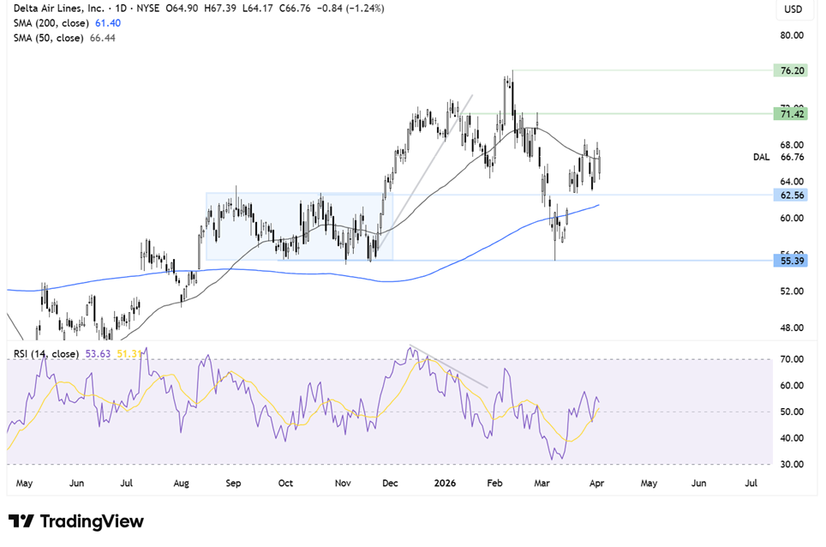Image resolution: width=826 pixels, height=547 pixels.
Task: Click the 64.00 price axis label
Action: click(793, 181)
